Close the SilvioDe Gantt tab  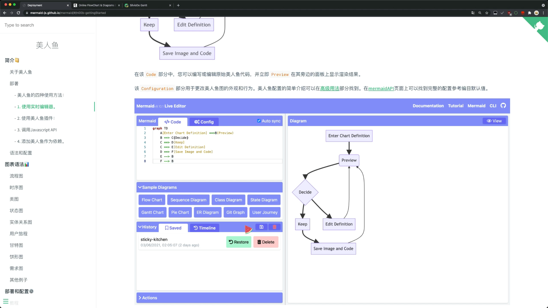click(x=170, y=5)
